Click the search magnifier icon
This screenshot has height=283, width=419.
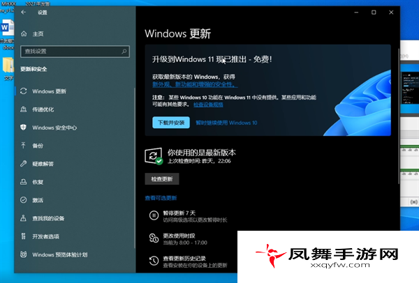click(124, 51)
